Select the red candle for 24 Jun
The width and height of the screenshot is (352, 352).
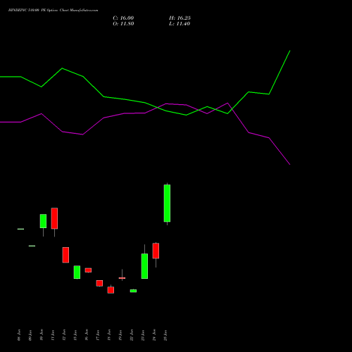156,251
